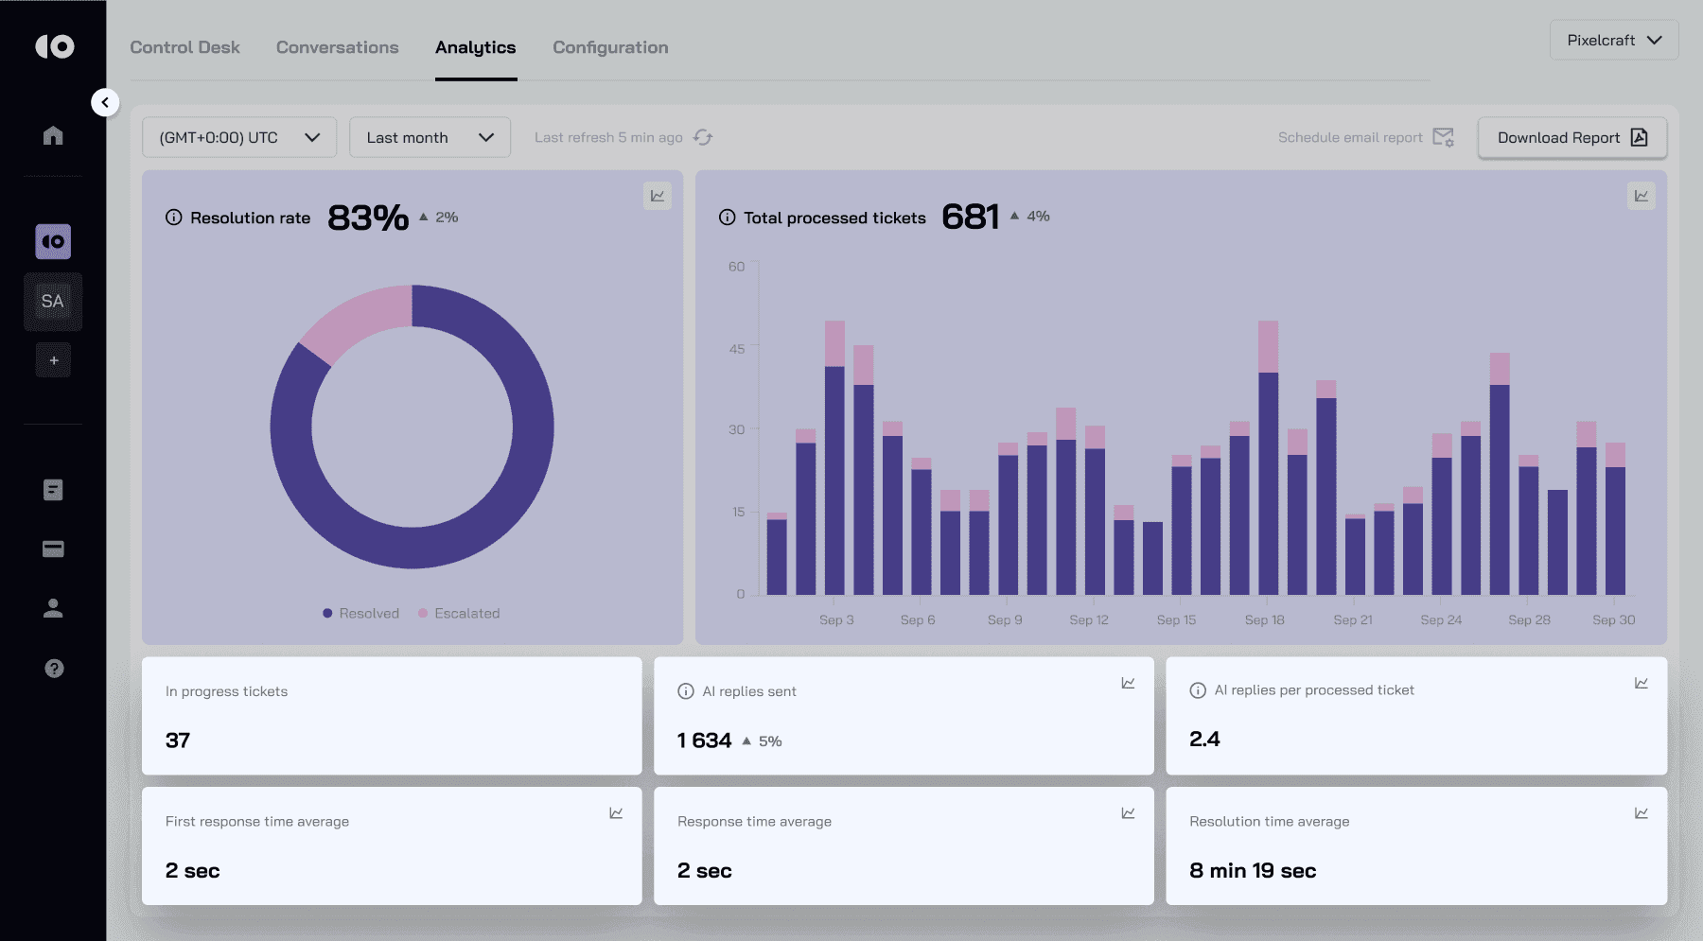Show the AI replies sent chart icon
This screenshot has height=941, width=1703.
[x=1128, y=683]
